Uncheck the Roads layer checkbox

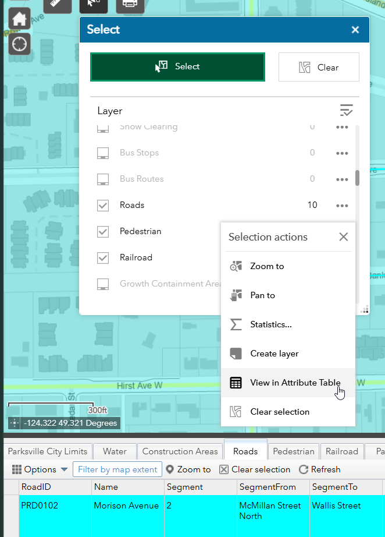coord(103,206)
